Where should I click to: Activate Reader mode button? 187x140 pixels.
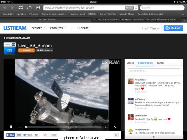coord(129,8)
